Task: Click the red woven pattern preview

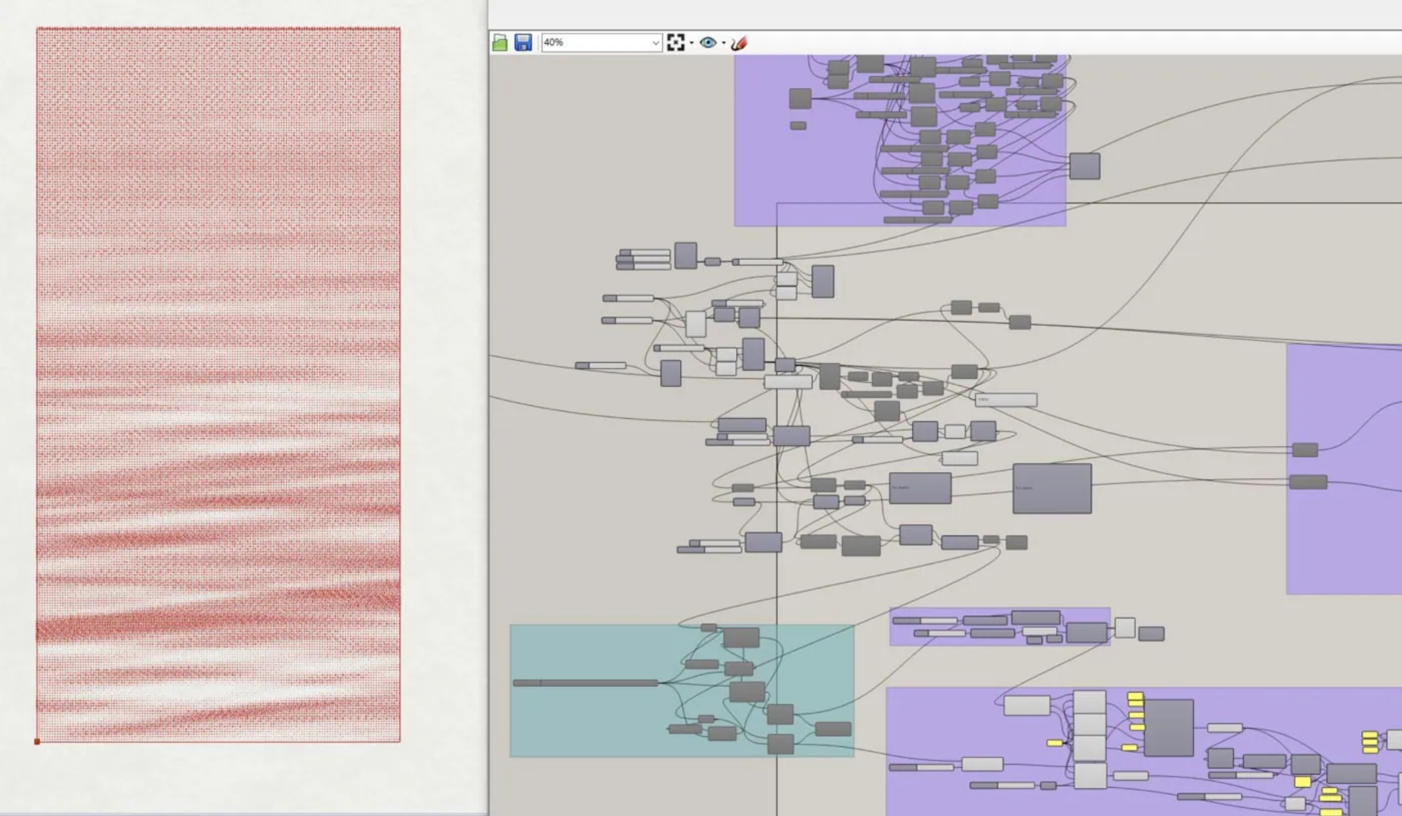Action: (218, 384)
